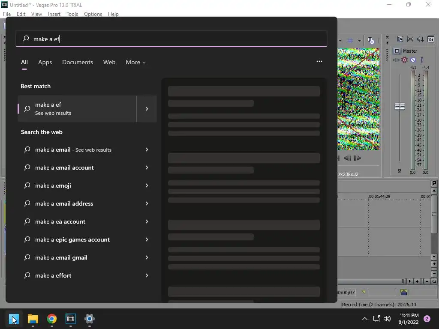Click Downmix Output icon in mixer

[x=410, y=39]
